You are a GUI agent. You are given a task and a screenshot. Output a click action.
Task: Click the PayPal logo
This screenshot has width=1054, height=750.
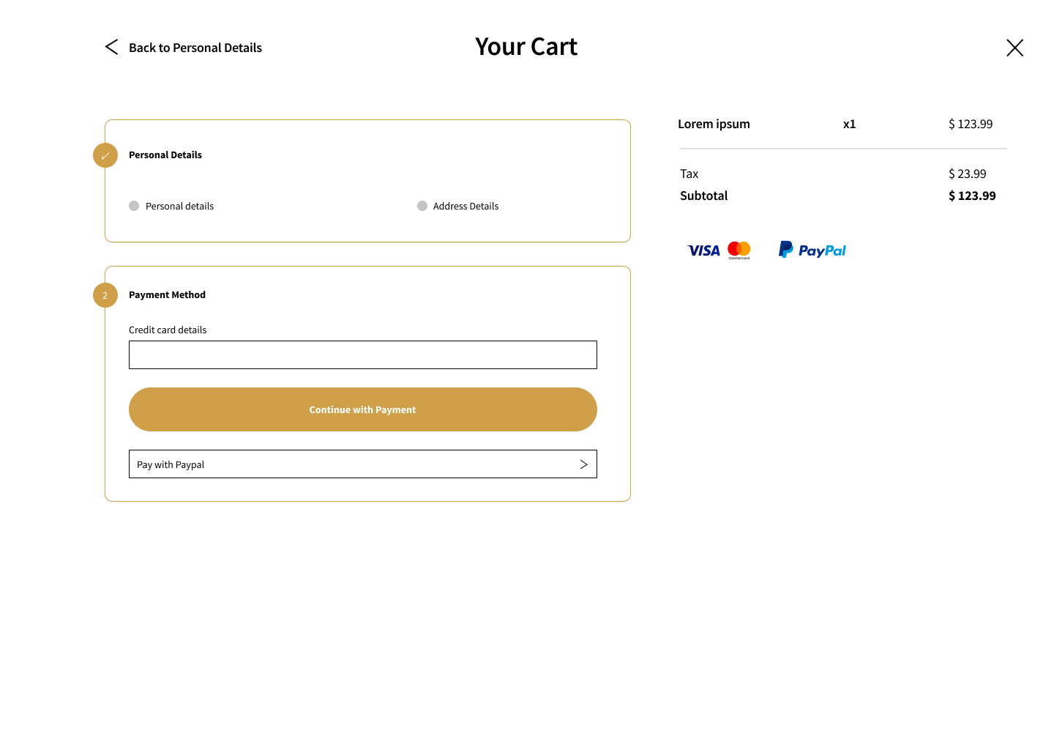click(x=812, y=250)
